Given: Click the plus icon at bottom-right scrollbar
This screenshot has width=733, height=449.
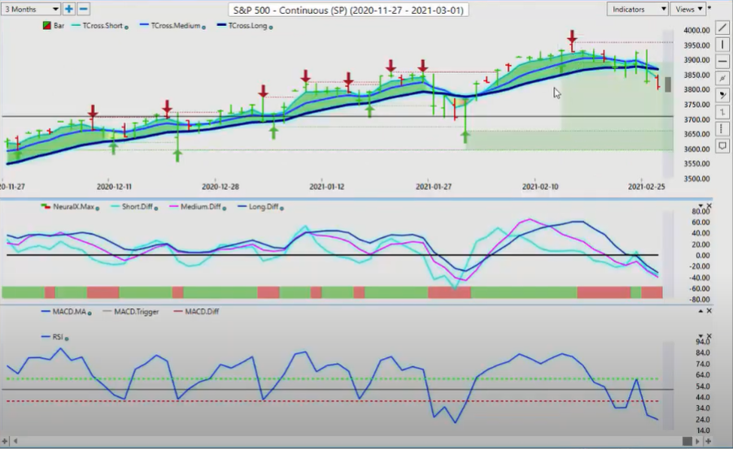Looking at the screenshot, I should click(x=709, y=441).
